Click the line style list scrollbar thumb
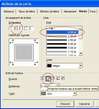99x109 pixels. tap(80, 34)
